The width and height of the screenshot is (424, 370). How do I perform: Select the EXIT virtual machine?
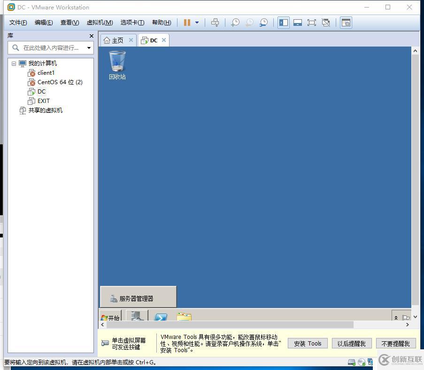coord(44,101)
